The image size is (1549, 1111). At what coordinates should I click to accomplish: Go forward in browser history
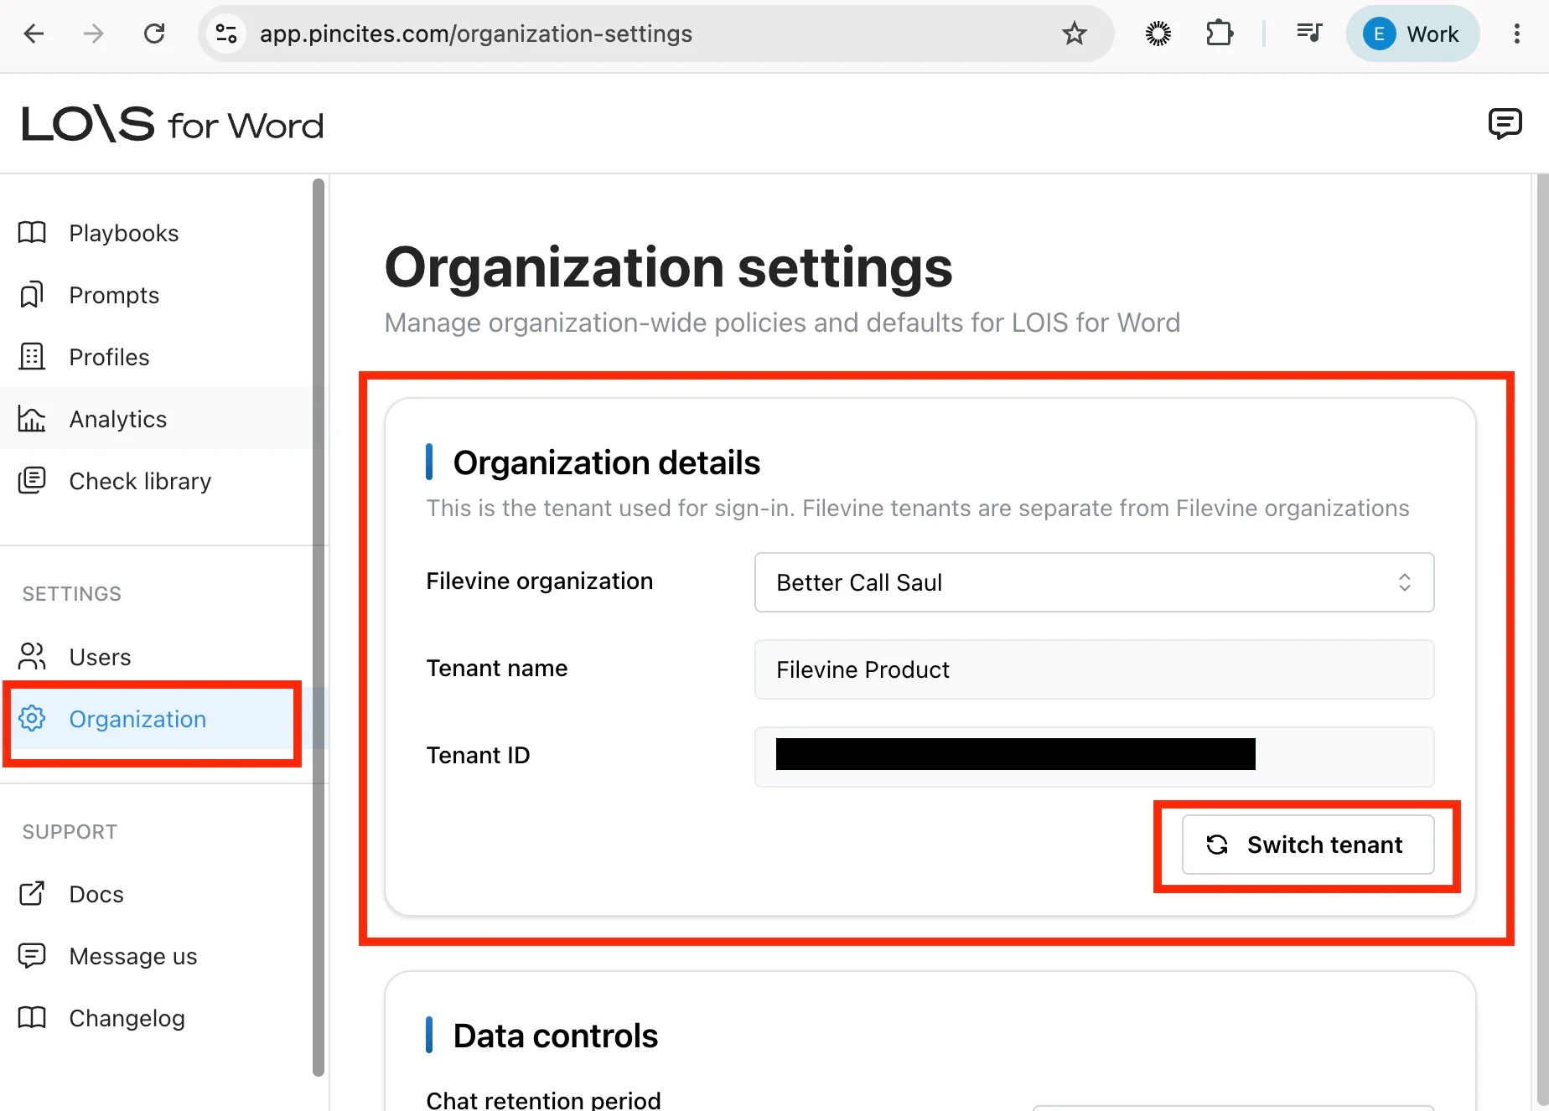94,34
